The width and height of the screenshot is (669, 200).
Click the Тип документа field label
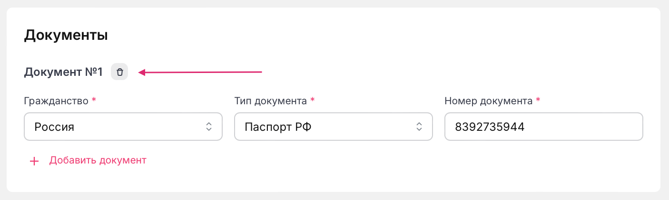[270, 101]
